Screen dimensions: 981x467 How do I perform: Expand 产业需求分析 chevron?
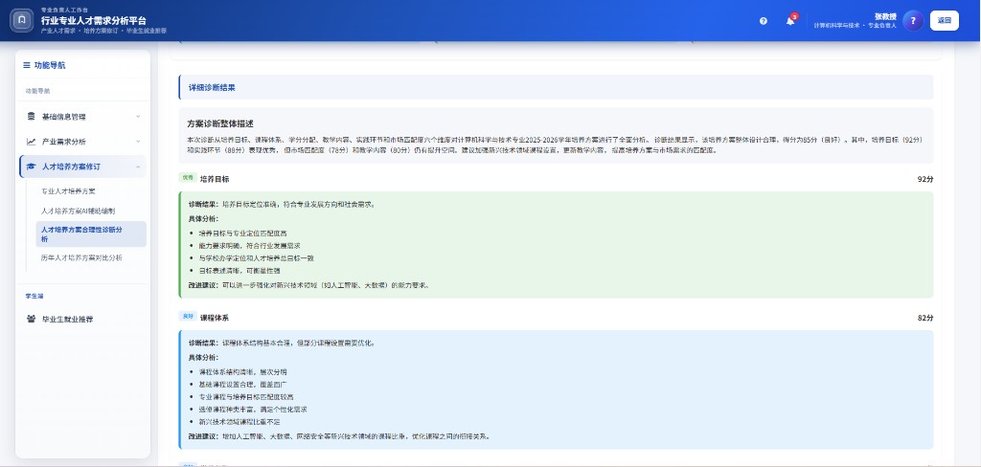138,142
